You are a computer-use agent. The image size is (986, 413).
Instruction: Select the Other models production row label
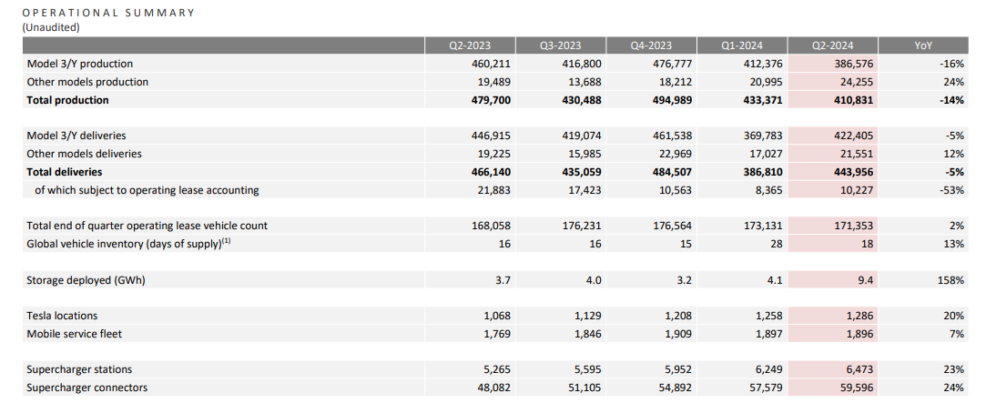pyautogui.click(x=87, y=82)
